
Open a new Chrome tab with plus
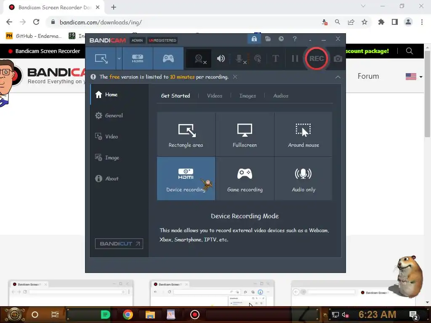click(x=114, y=8)
